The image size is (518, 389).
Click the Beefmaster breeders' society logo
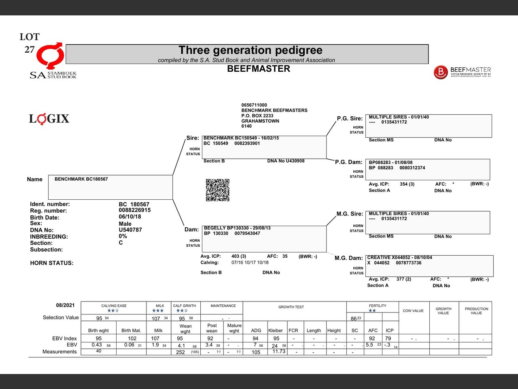coord(462,72)
